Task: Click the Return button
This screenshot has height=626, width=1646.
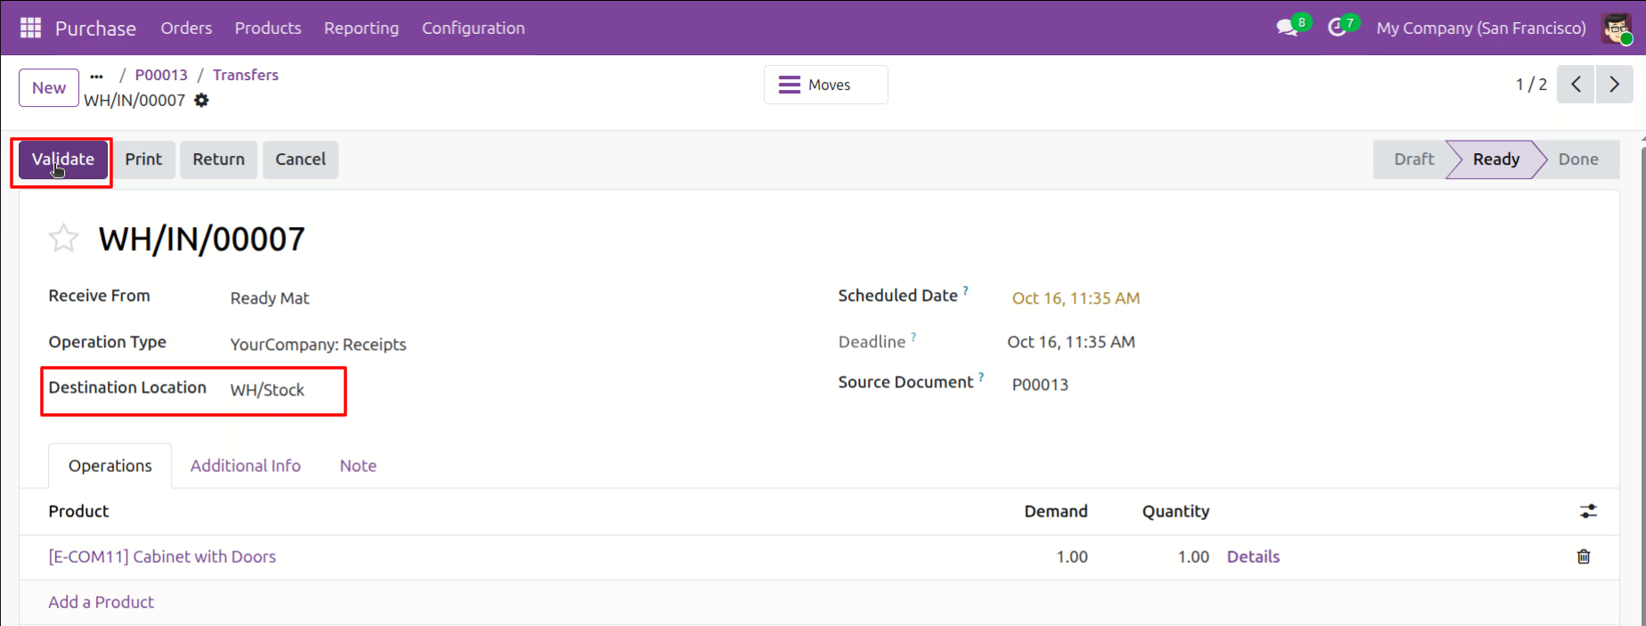Action: [x=218, y=159]
